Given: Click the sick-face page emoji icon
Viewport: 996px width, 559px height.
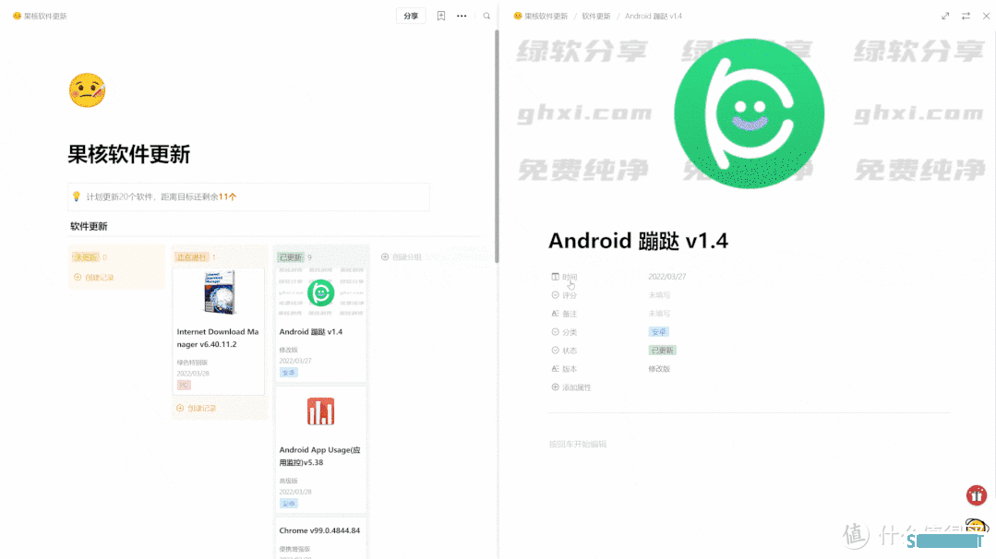Looking at the screenshot, I should pyautogui.click(x=87, y=90).
